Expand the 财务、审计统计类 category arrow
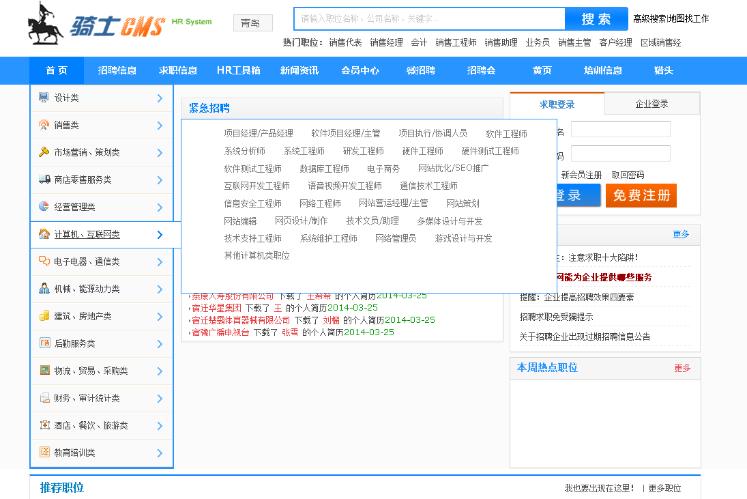 [x=159, y=398]
